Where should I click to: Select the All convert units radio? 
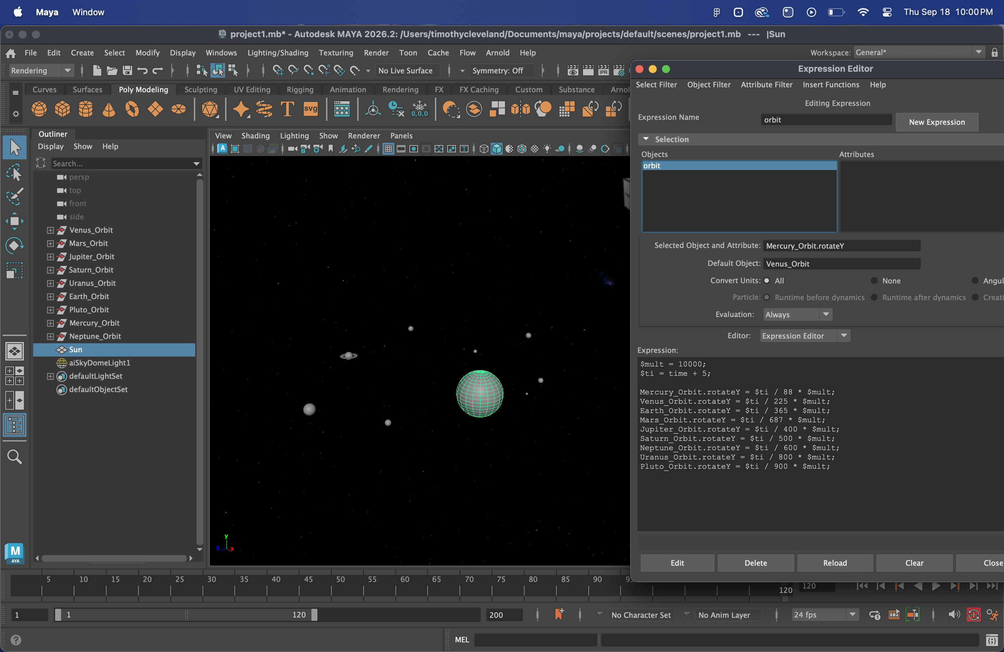(767, 281)
